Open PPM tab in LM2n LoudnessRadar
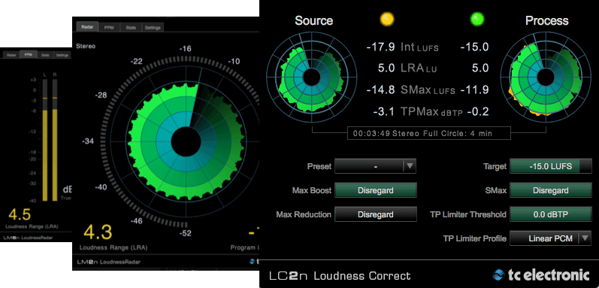Viewport: 599px width, 288px height. [x=109, y=28]
